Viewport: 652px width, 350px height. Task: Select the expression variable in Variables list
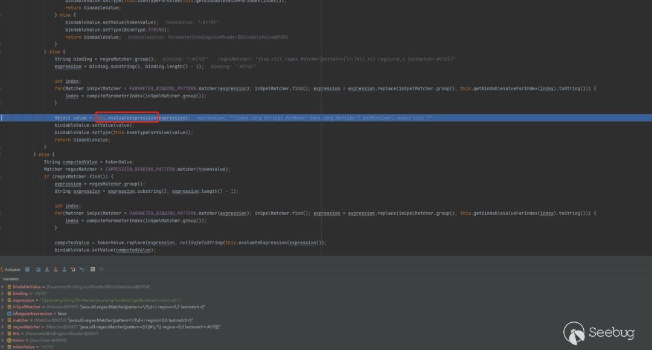(24, 300)
